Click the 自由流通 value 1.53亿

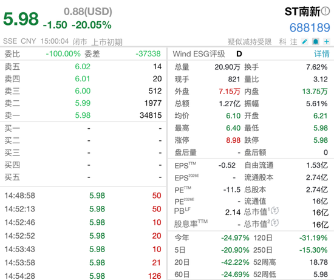point(317,165)
